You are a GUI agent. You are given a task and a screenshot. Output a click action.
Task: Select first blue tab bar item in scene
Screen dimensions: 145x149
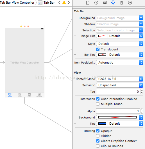click(x=10, y=95)
